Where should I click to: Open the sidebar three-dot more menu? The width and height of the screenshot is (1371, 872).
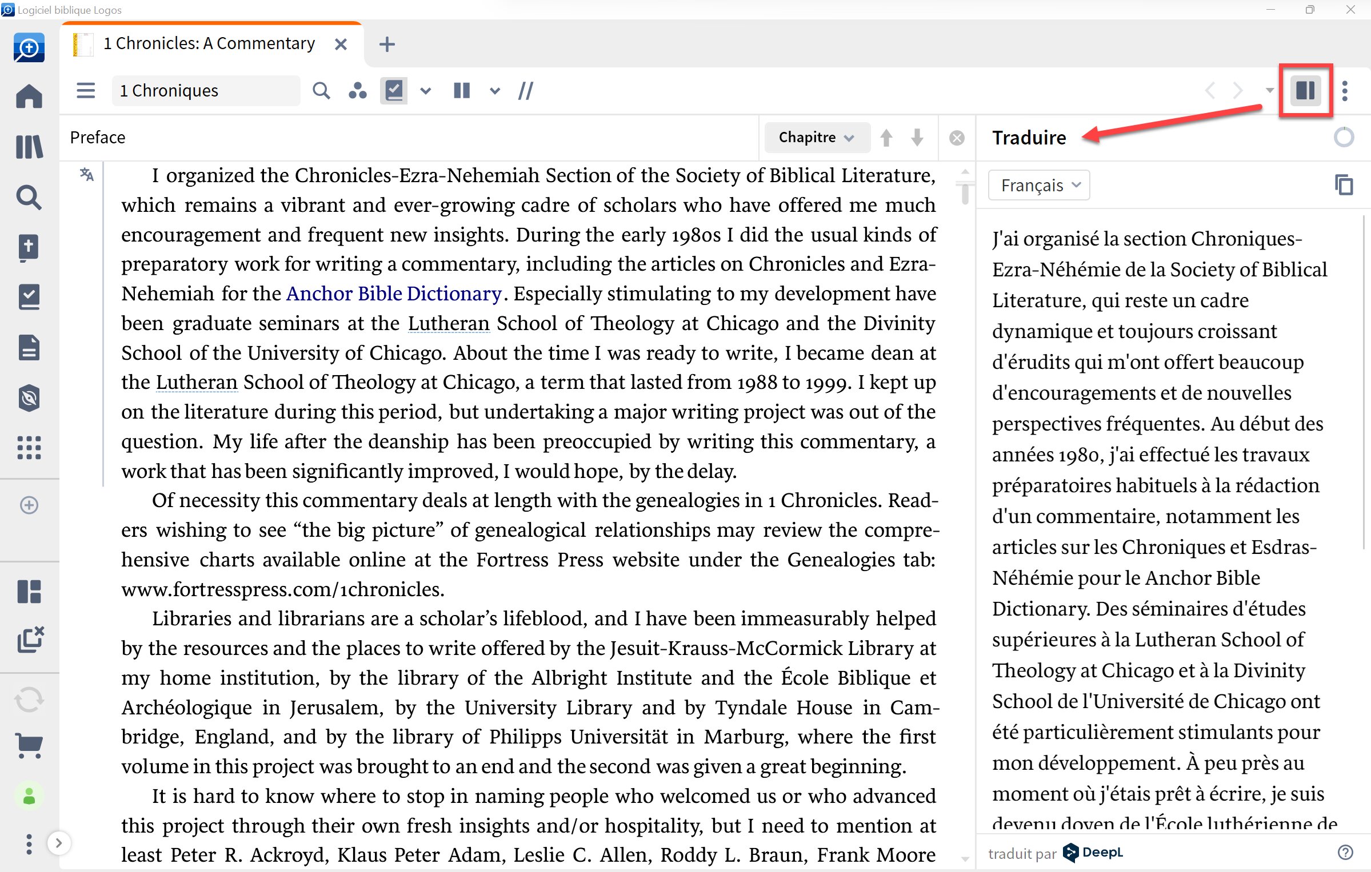coord(29,843)
